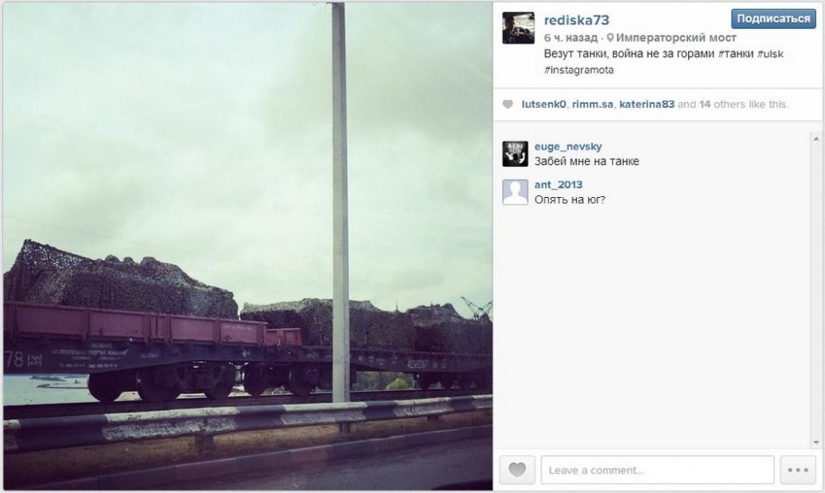Open katerina83's profile from the likes list
This screenshot has height=493, width=825.
pyautogui.click(x=647, y=104)
